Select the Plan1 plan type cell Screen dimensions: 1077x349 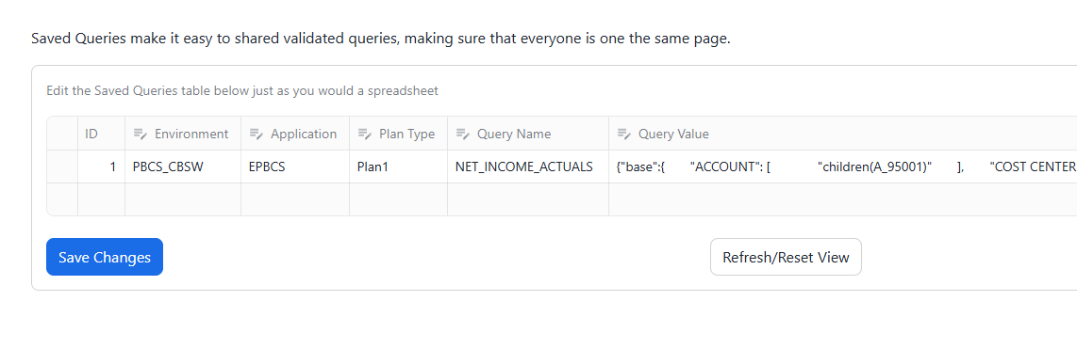coord(398,167)
